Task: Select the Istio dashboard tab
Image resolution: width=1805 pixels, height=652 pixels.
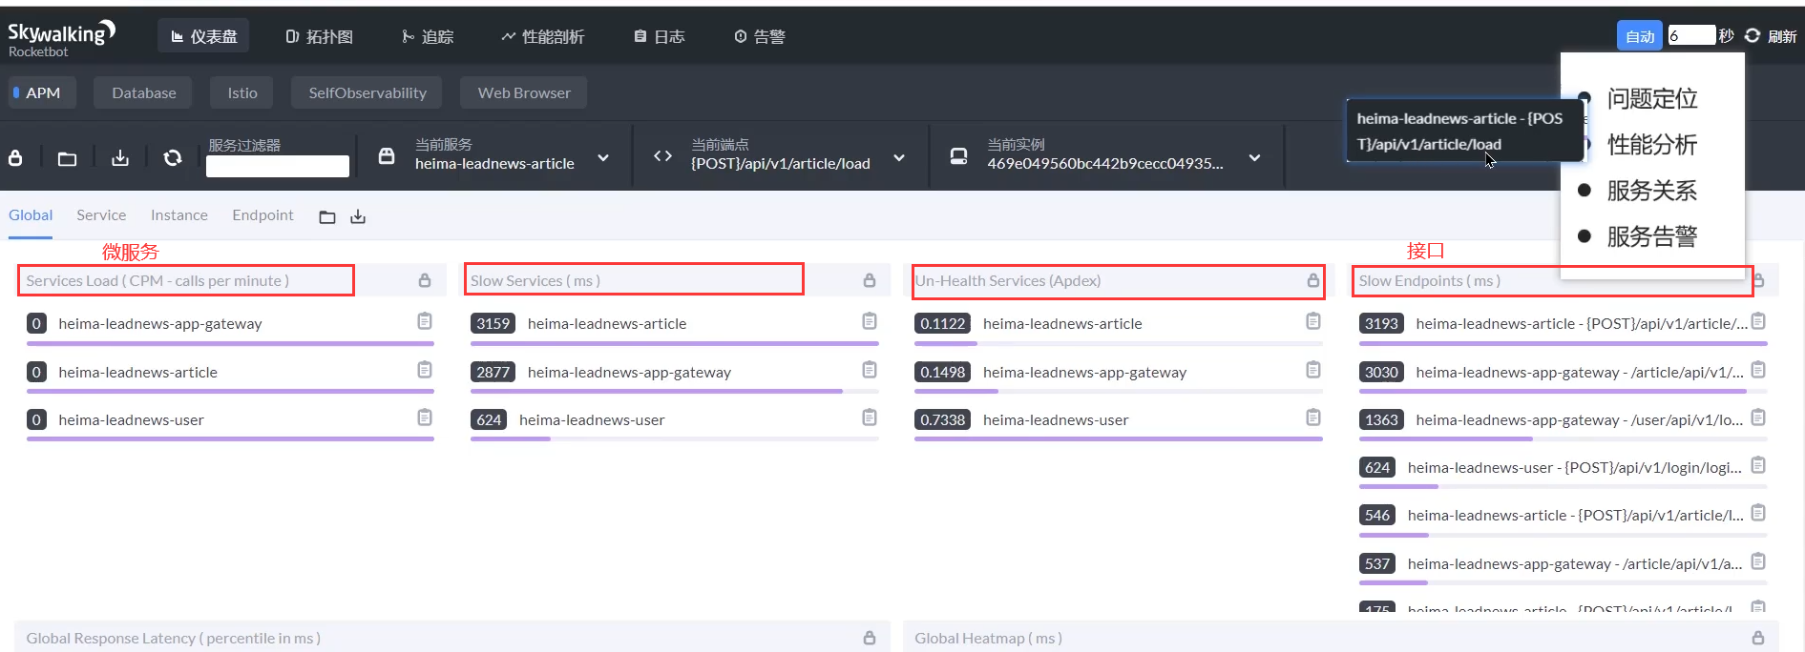Action: pyautogui.click(x=242, y=92)
